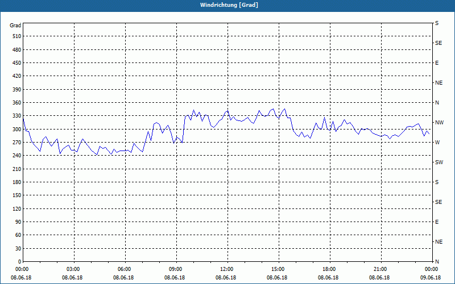The width and height of the screenshot is (455, 284).
Task: Select the 240 y-axis value
Action: pos(17,156)
